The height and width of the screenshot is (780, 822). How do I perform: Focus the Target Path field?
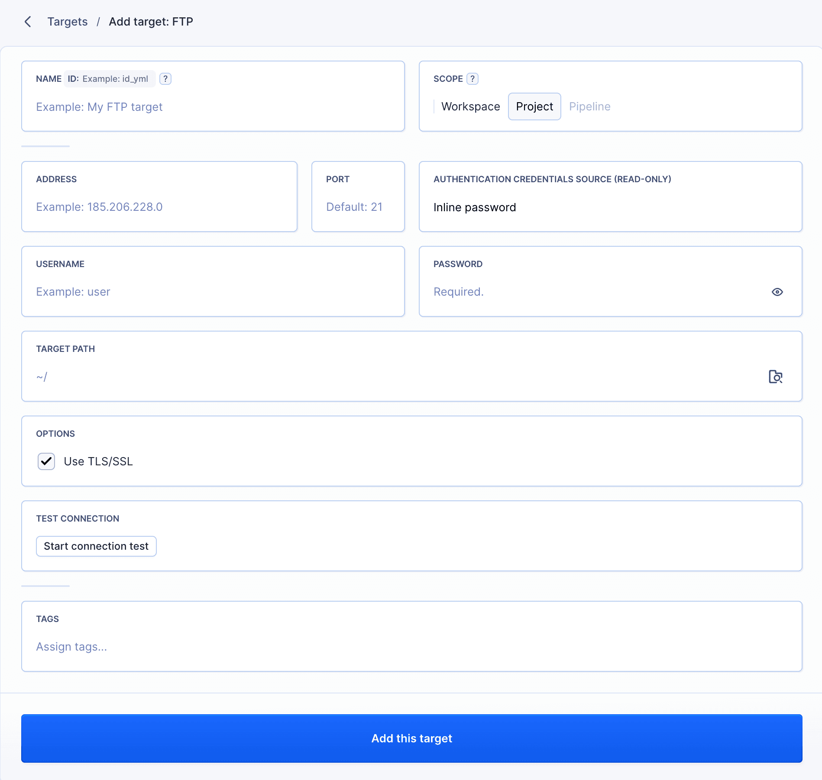point(398,377)
